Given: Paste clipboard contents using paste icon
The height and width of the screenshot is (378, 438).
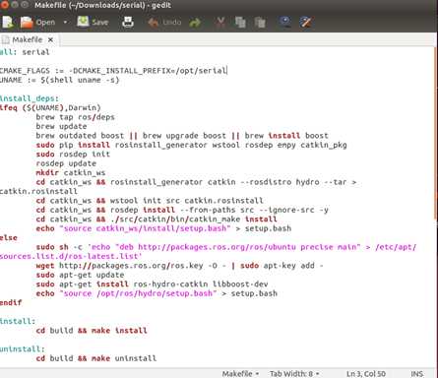Looking at the screenshot, I should 260,23.
